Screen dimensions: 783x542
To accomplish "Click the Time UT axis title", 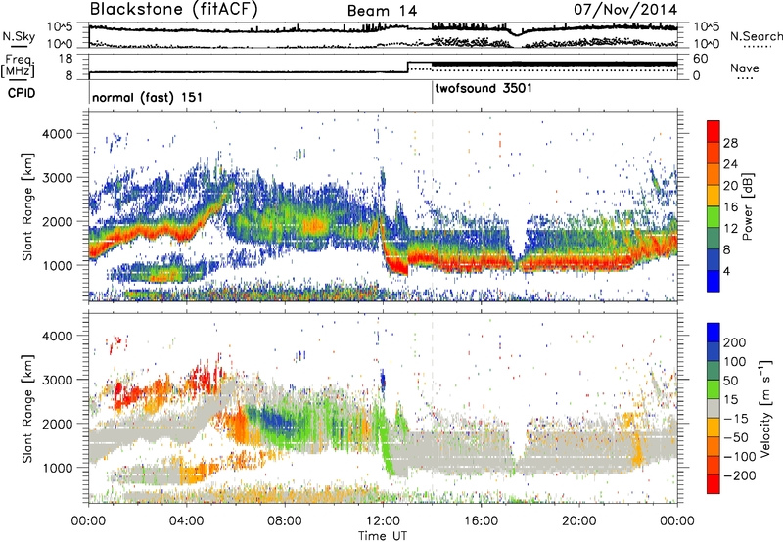I will tap(383, 536).
